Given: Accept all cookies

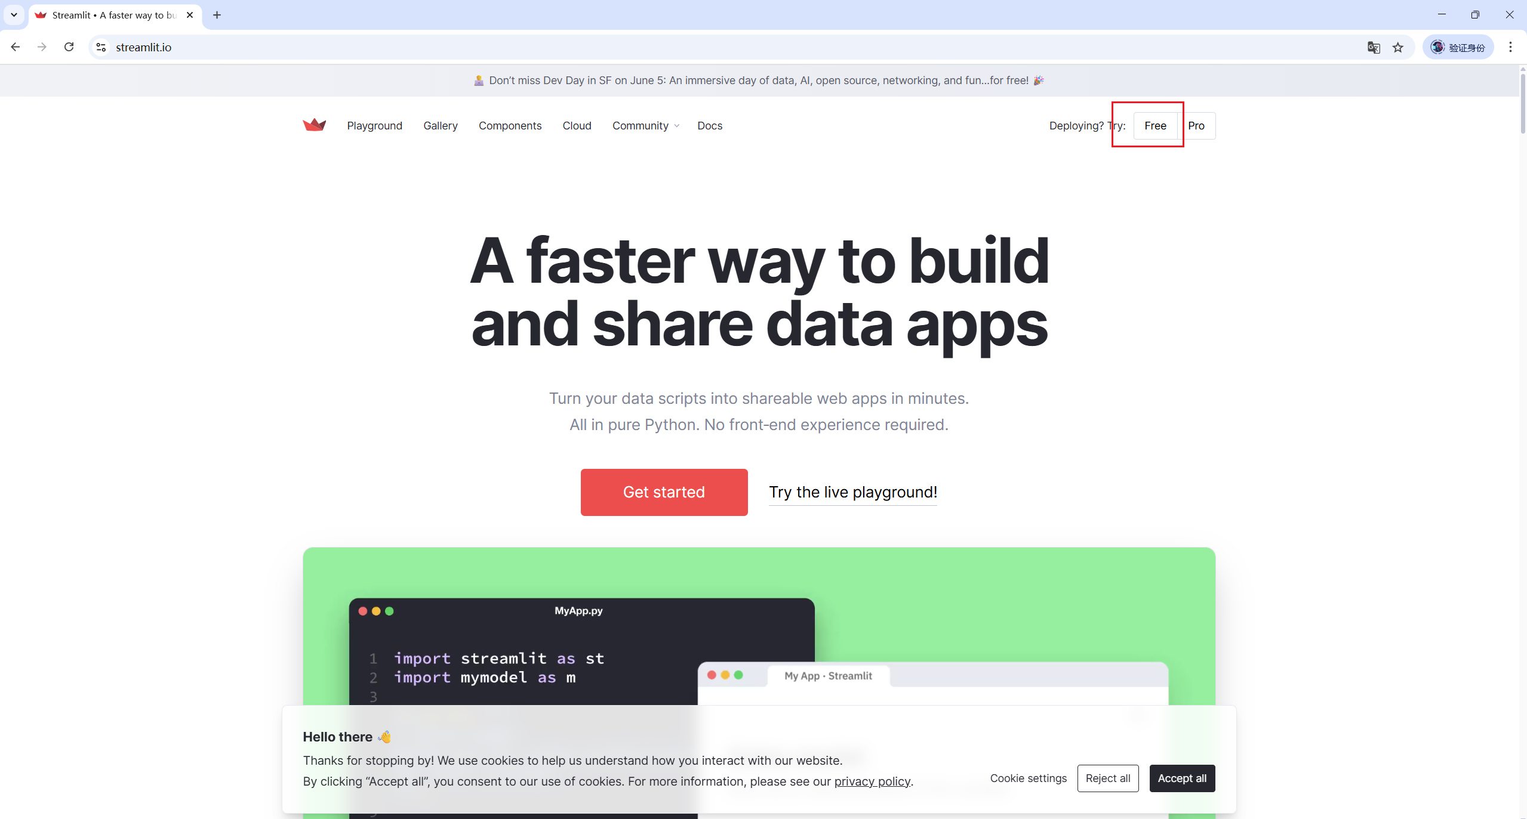Looking at the screenshot, I should pos(1182,778).
